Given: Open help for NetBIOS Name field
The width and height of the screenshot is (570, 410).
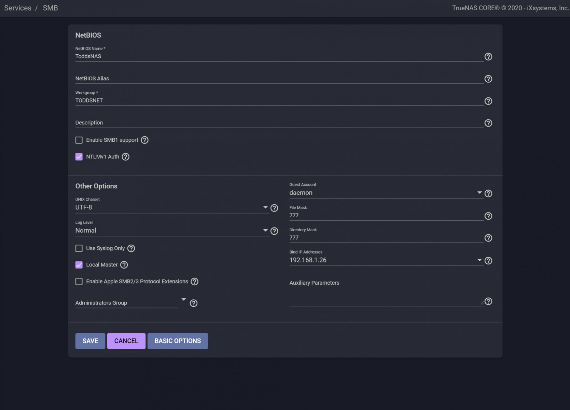Looking at the screenshot, I should click(488, 57).
